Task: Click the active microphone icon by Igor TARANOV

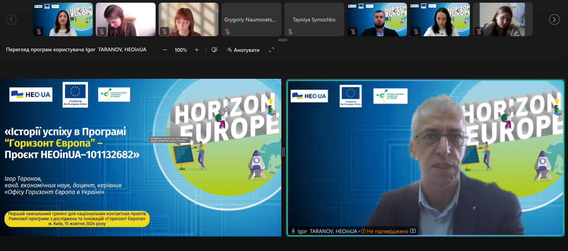Action: point(293,231)
